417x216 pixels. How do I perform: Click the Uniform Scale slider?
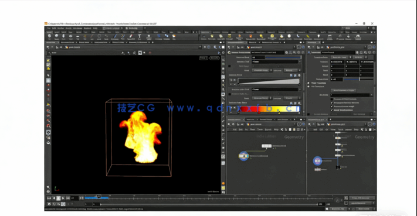tap(358, 80)
